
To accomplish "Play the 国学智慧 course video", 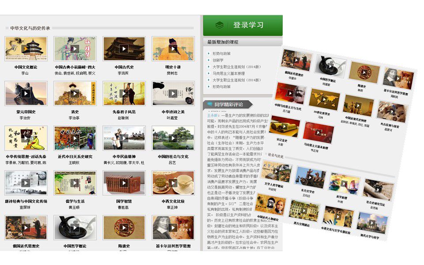I will (124, 183).
